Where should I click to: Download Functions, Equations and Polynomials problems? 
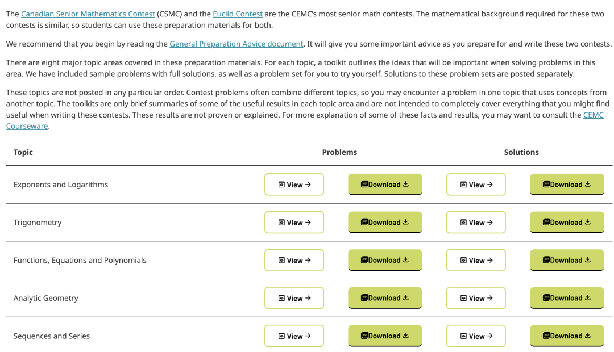[385, 260]
